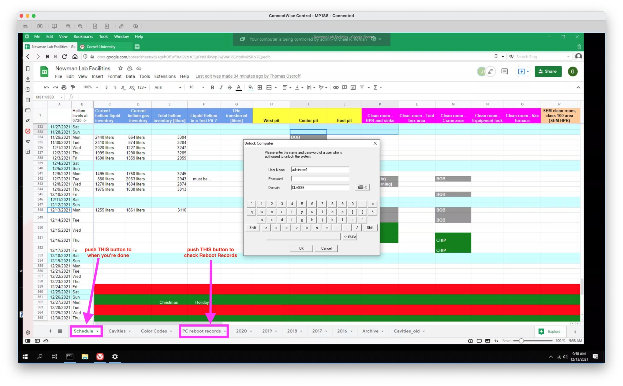
Task: Click the User Name field in Unlock dialog
Action: click(320, 170)
